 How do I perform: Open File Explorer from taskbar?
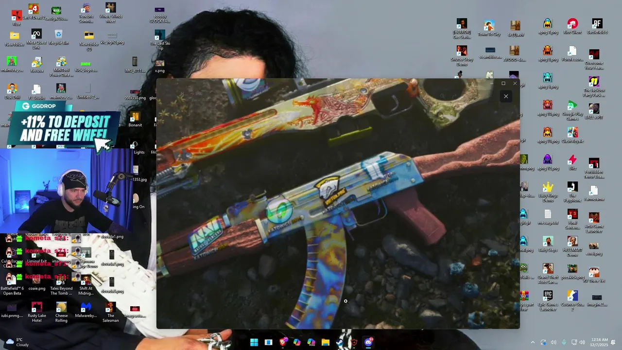click(326, 342)
